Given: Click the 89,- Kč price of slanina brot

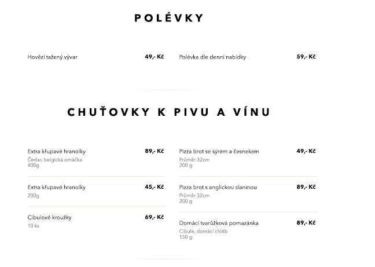Looking at the screenshot, I should click(306, 187).
